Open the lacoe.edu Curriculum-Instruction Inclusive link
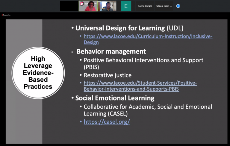Viewport: 230px width, 146px height. click(x=148, y=36)
